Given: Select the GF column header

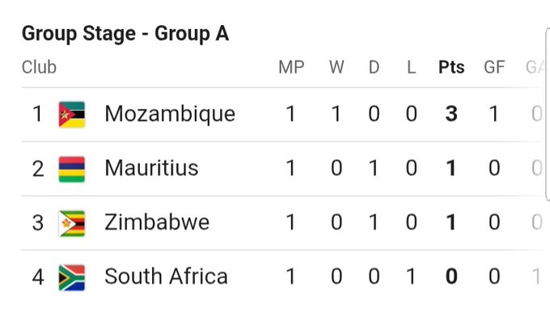Looking at the screenshot, I should [x=494, y=67].
